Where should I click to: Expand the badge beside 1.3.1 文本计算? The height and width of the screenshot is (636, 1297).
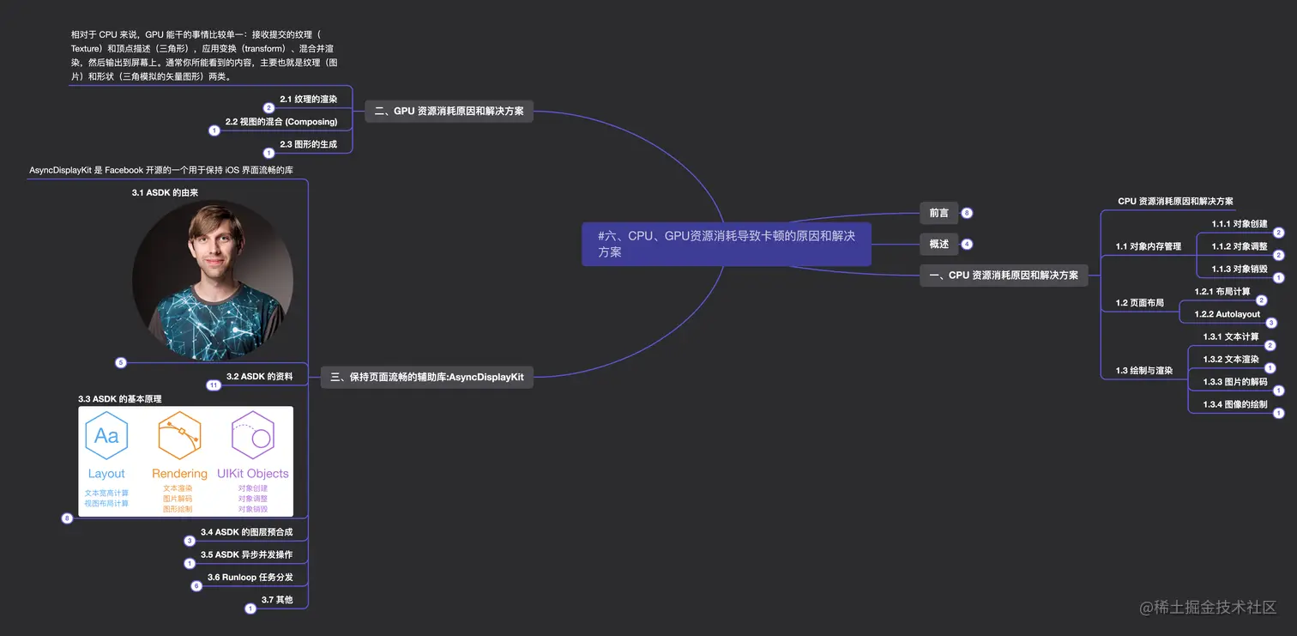click(1270, 346)
